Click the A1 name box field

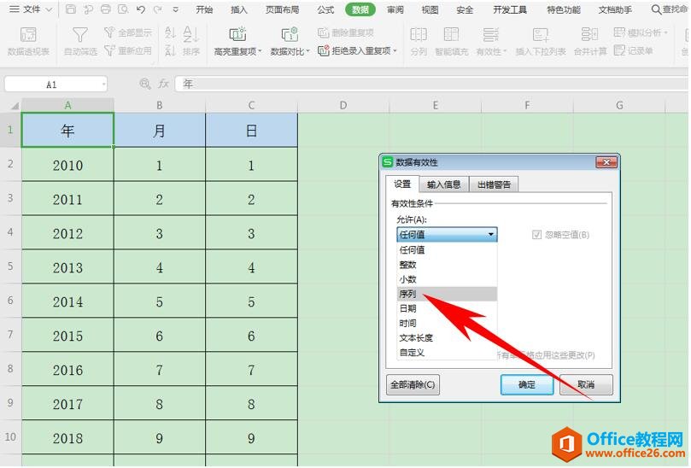pyautogui.click(x=52, y=85)
